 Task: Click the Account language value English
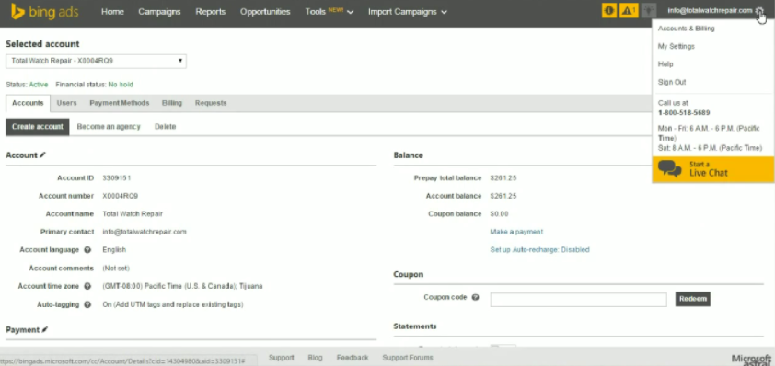114,250
